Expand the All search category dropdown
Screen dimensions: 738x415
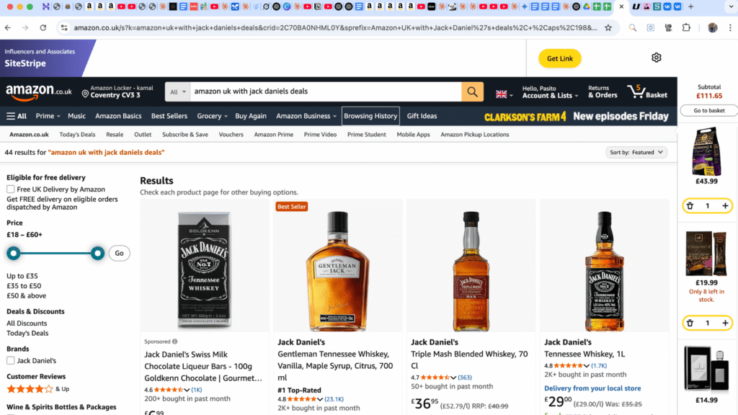177,92
